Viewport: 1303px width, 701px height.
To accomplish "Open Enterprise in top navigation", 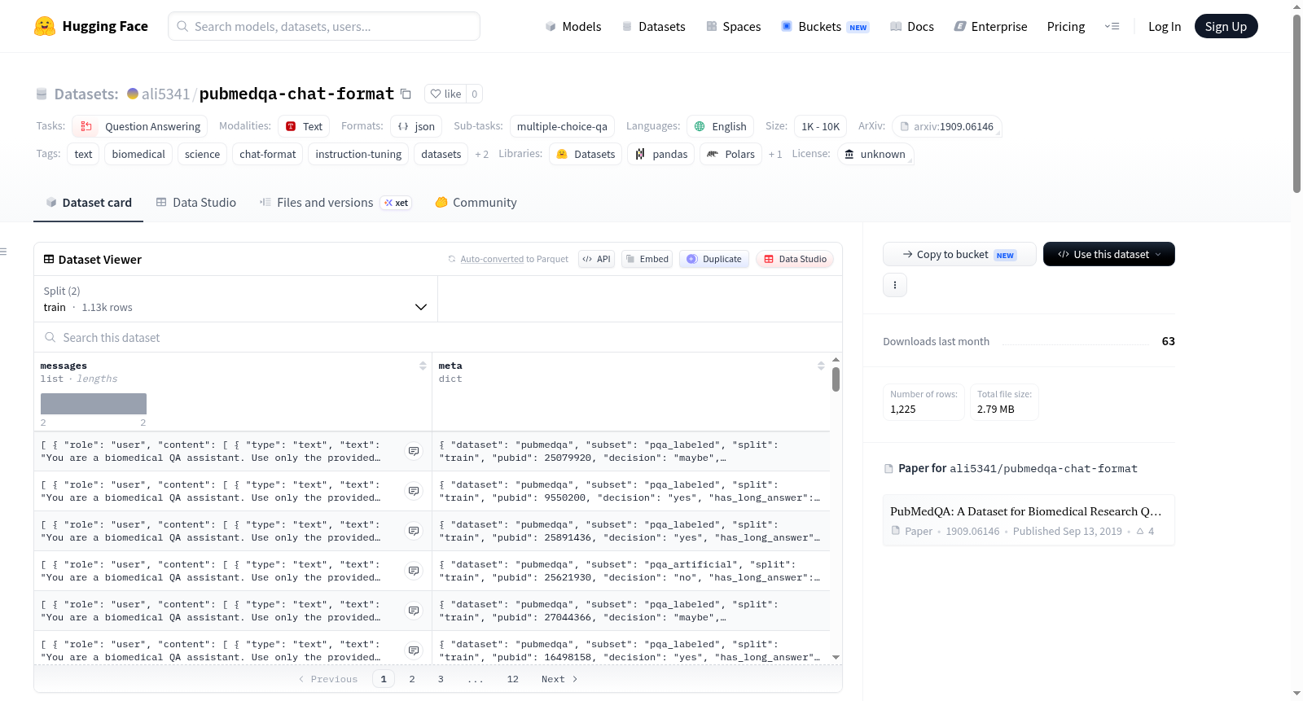I will 991,26.
